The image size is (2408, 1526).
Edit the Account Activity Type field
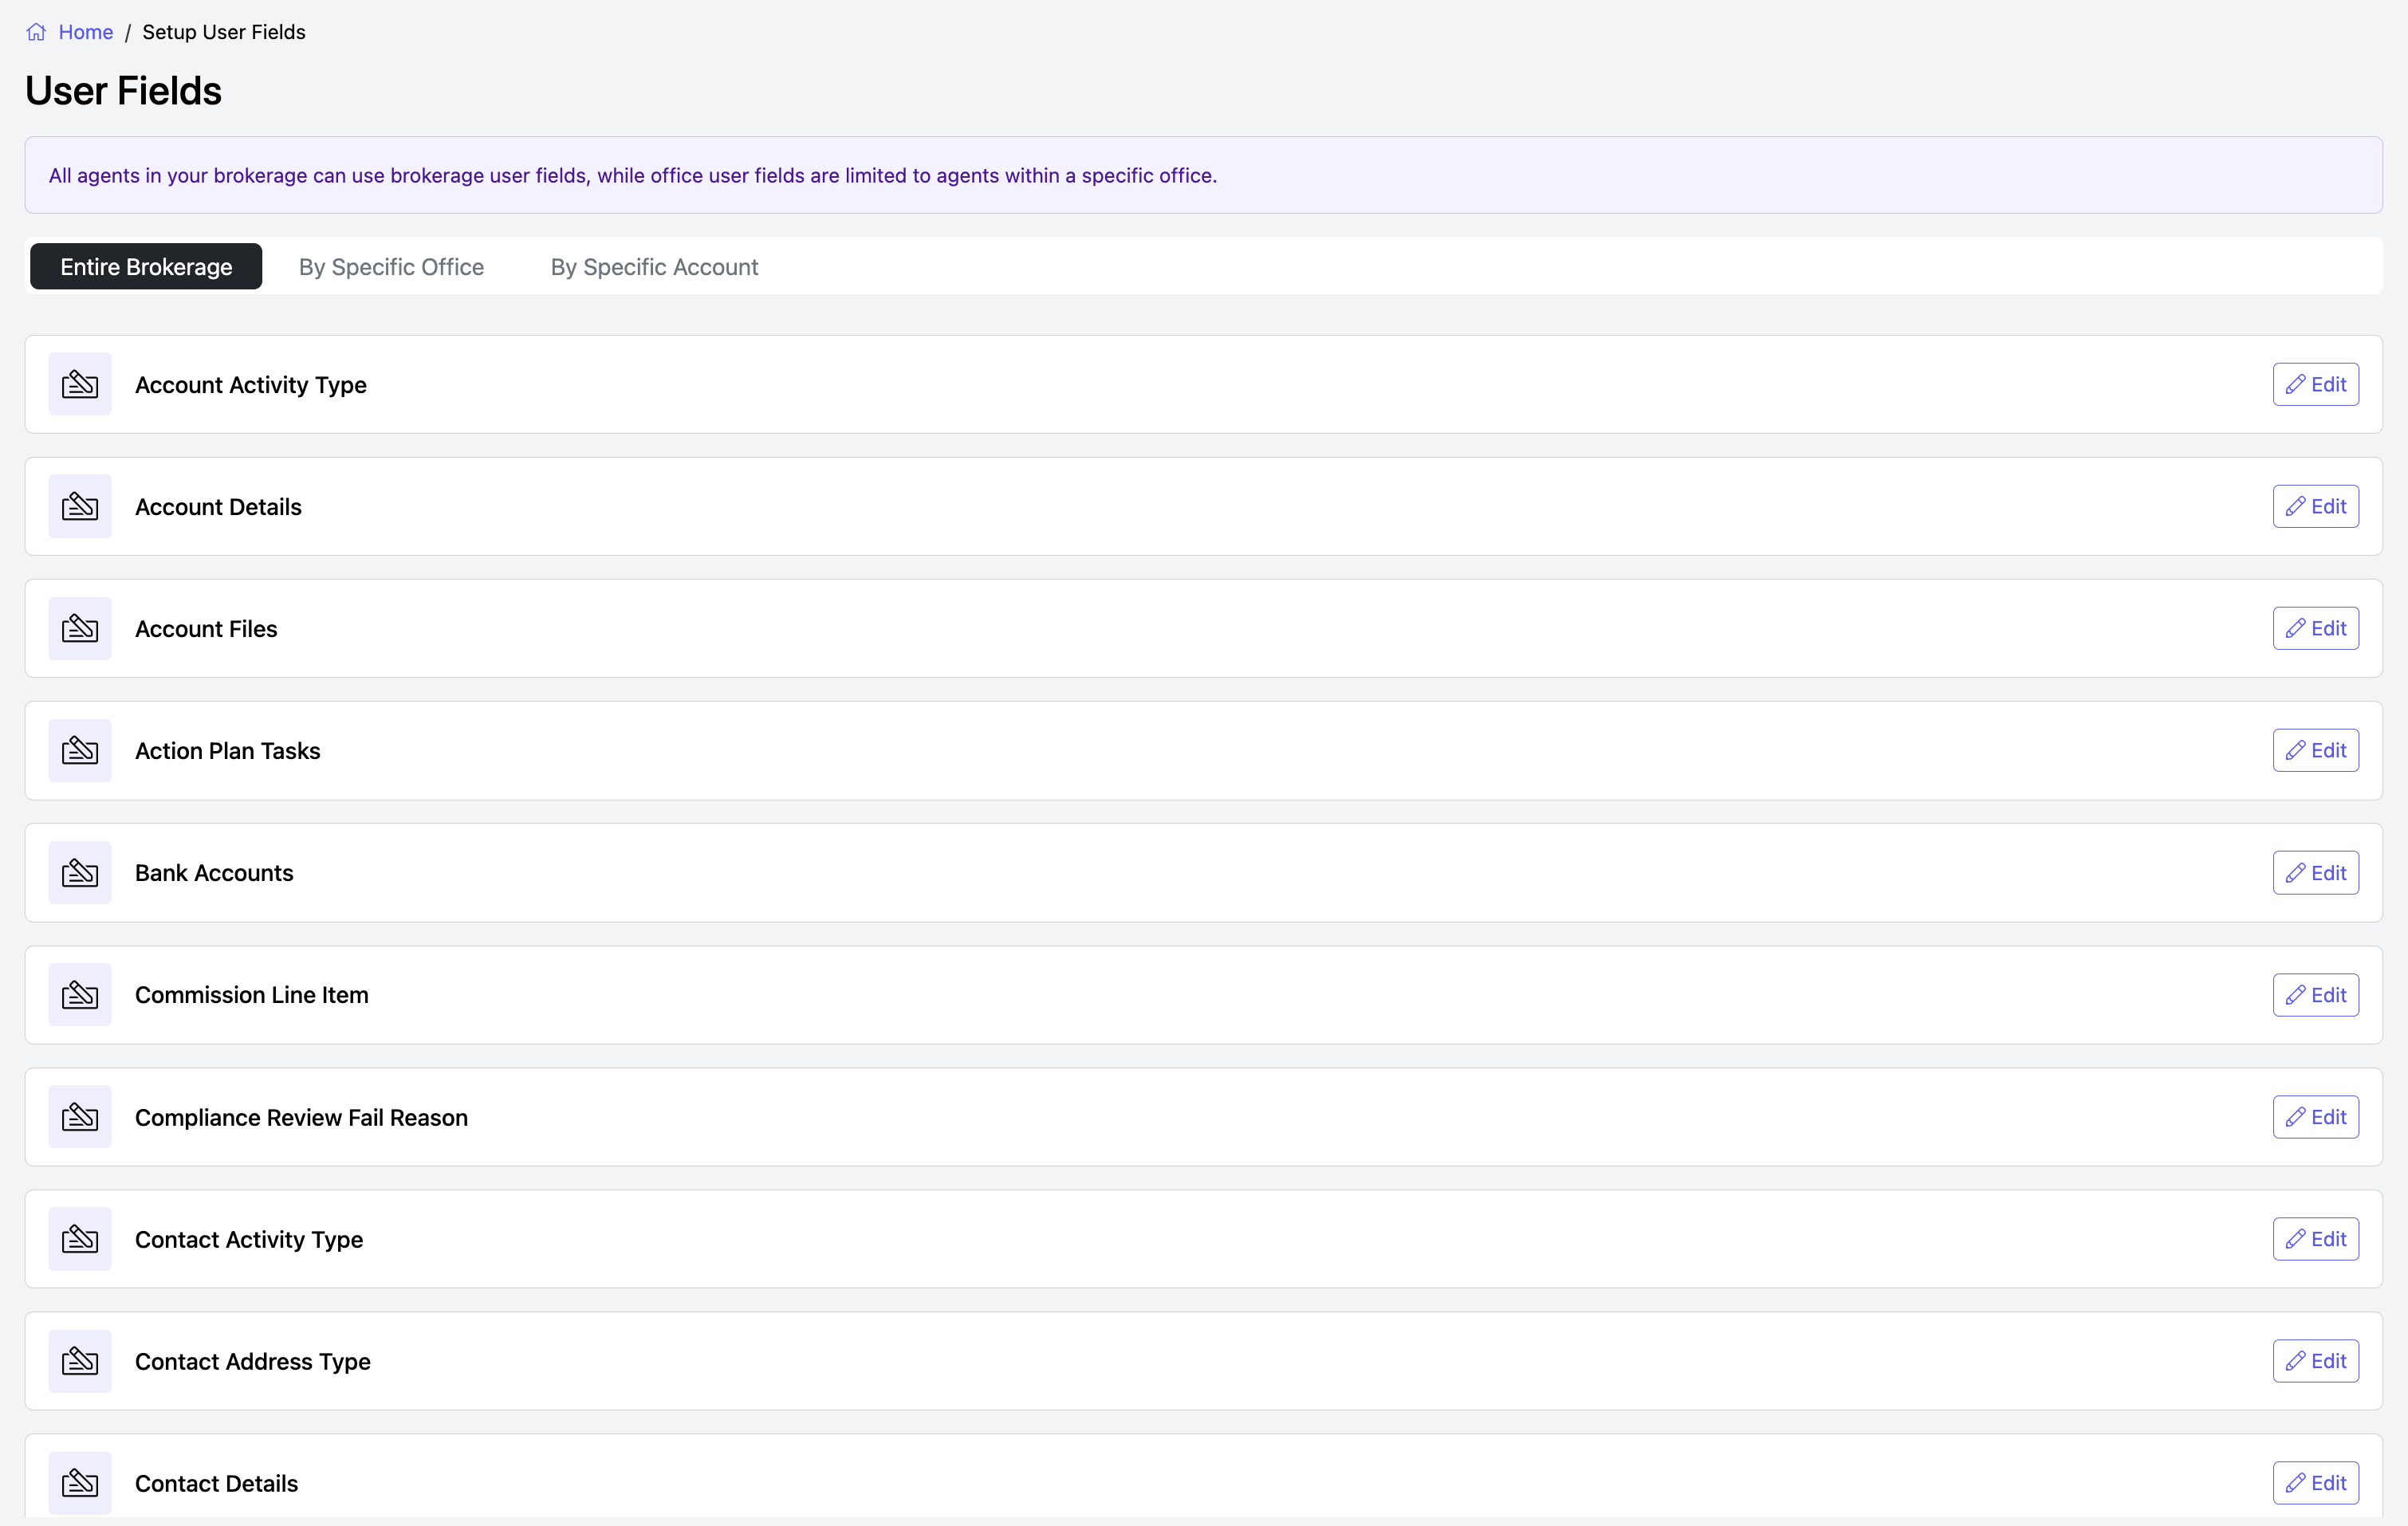click(2315, 384)
